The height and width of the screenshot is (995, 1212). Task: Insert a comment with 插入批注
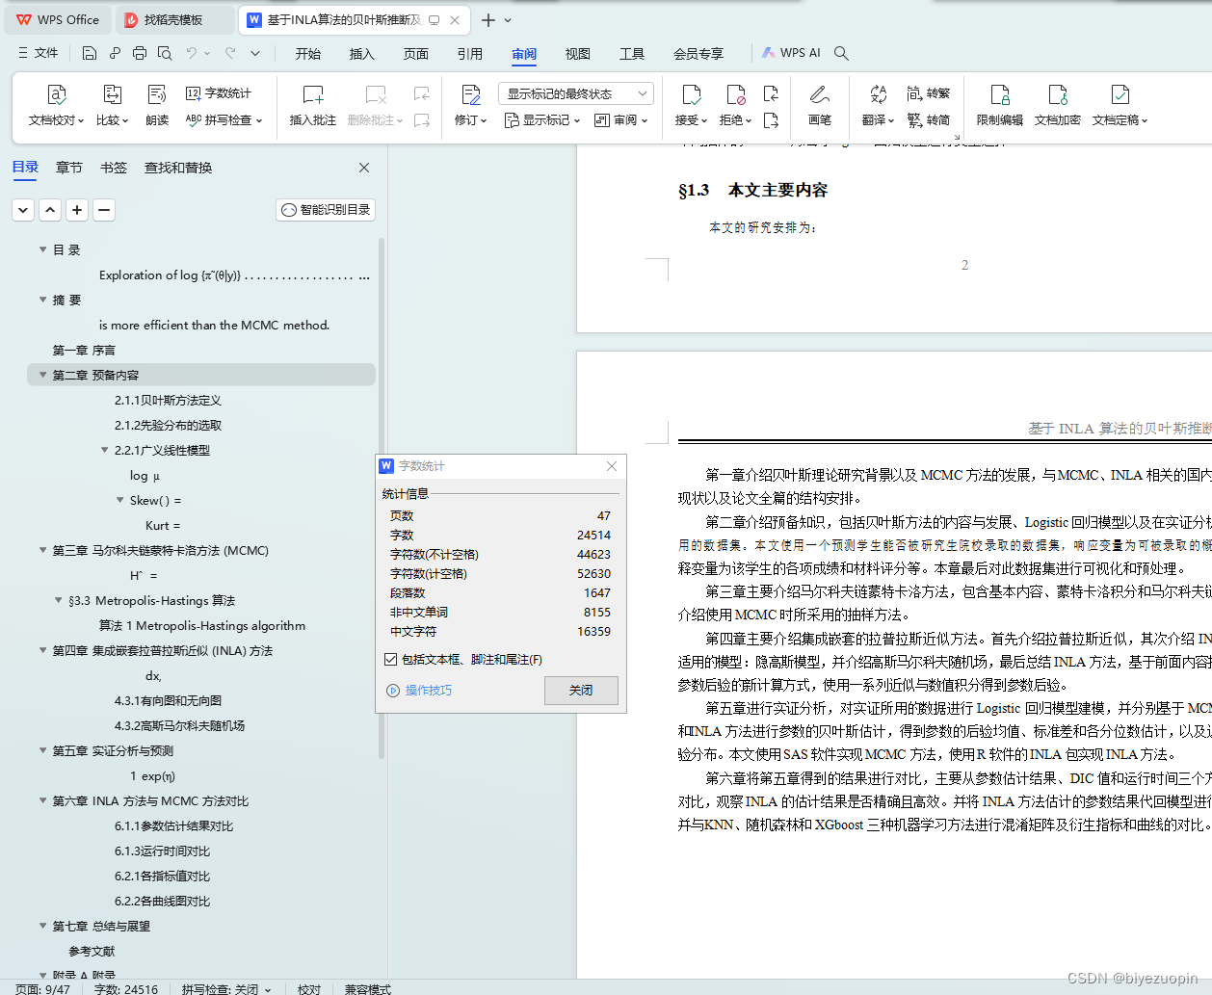tap(312, 99)
